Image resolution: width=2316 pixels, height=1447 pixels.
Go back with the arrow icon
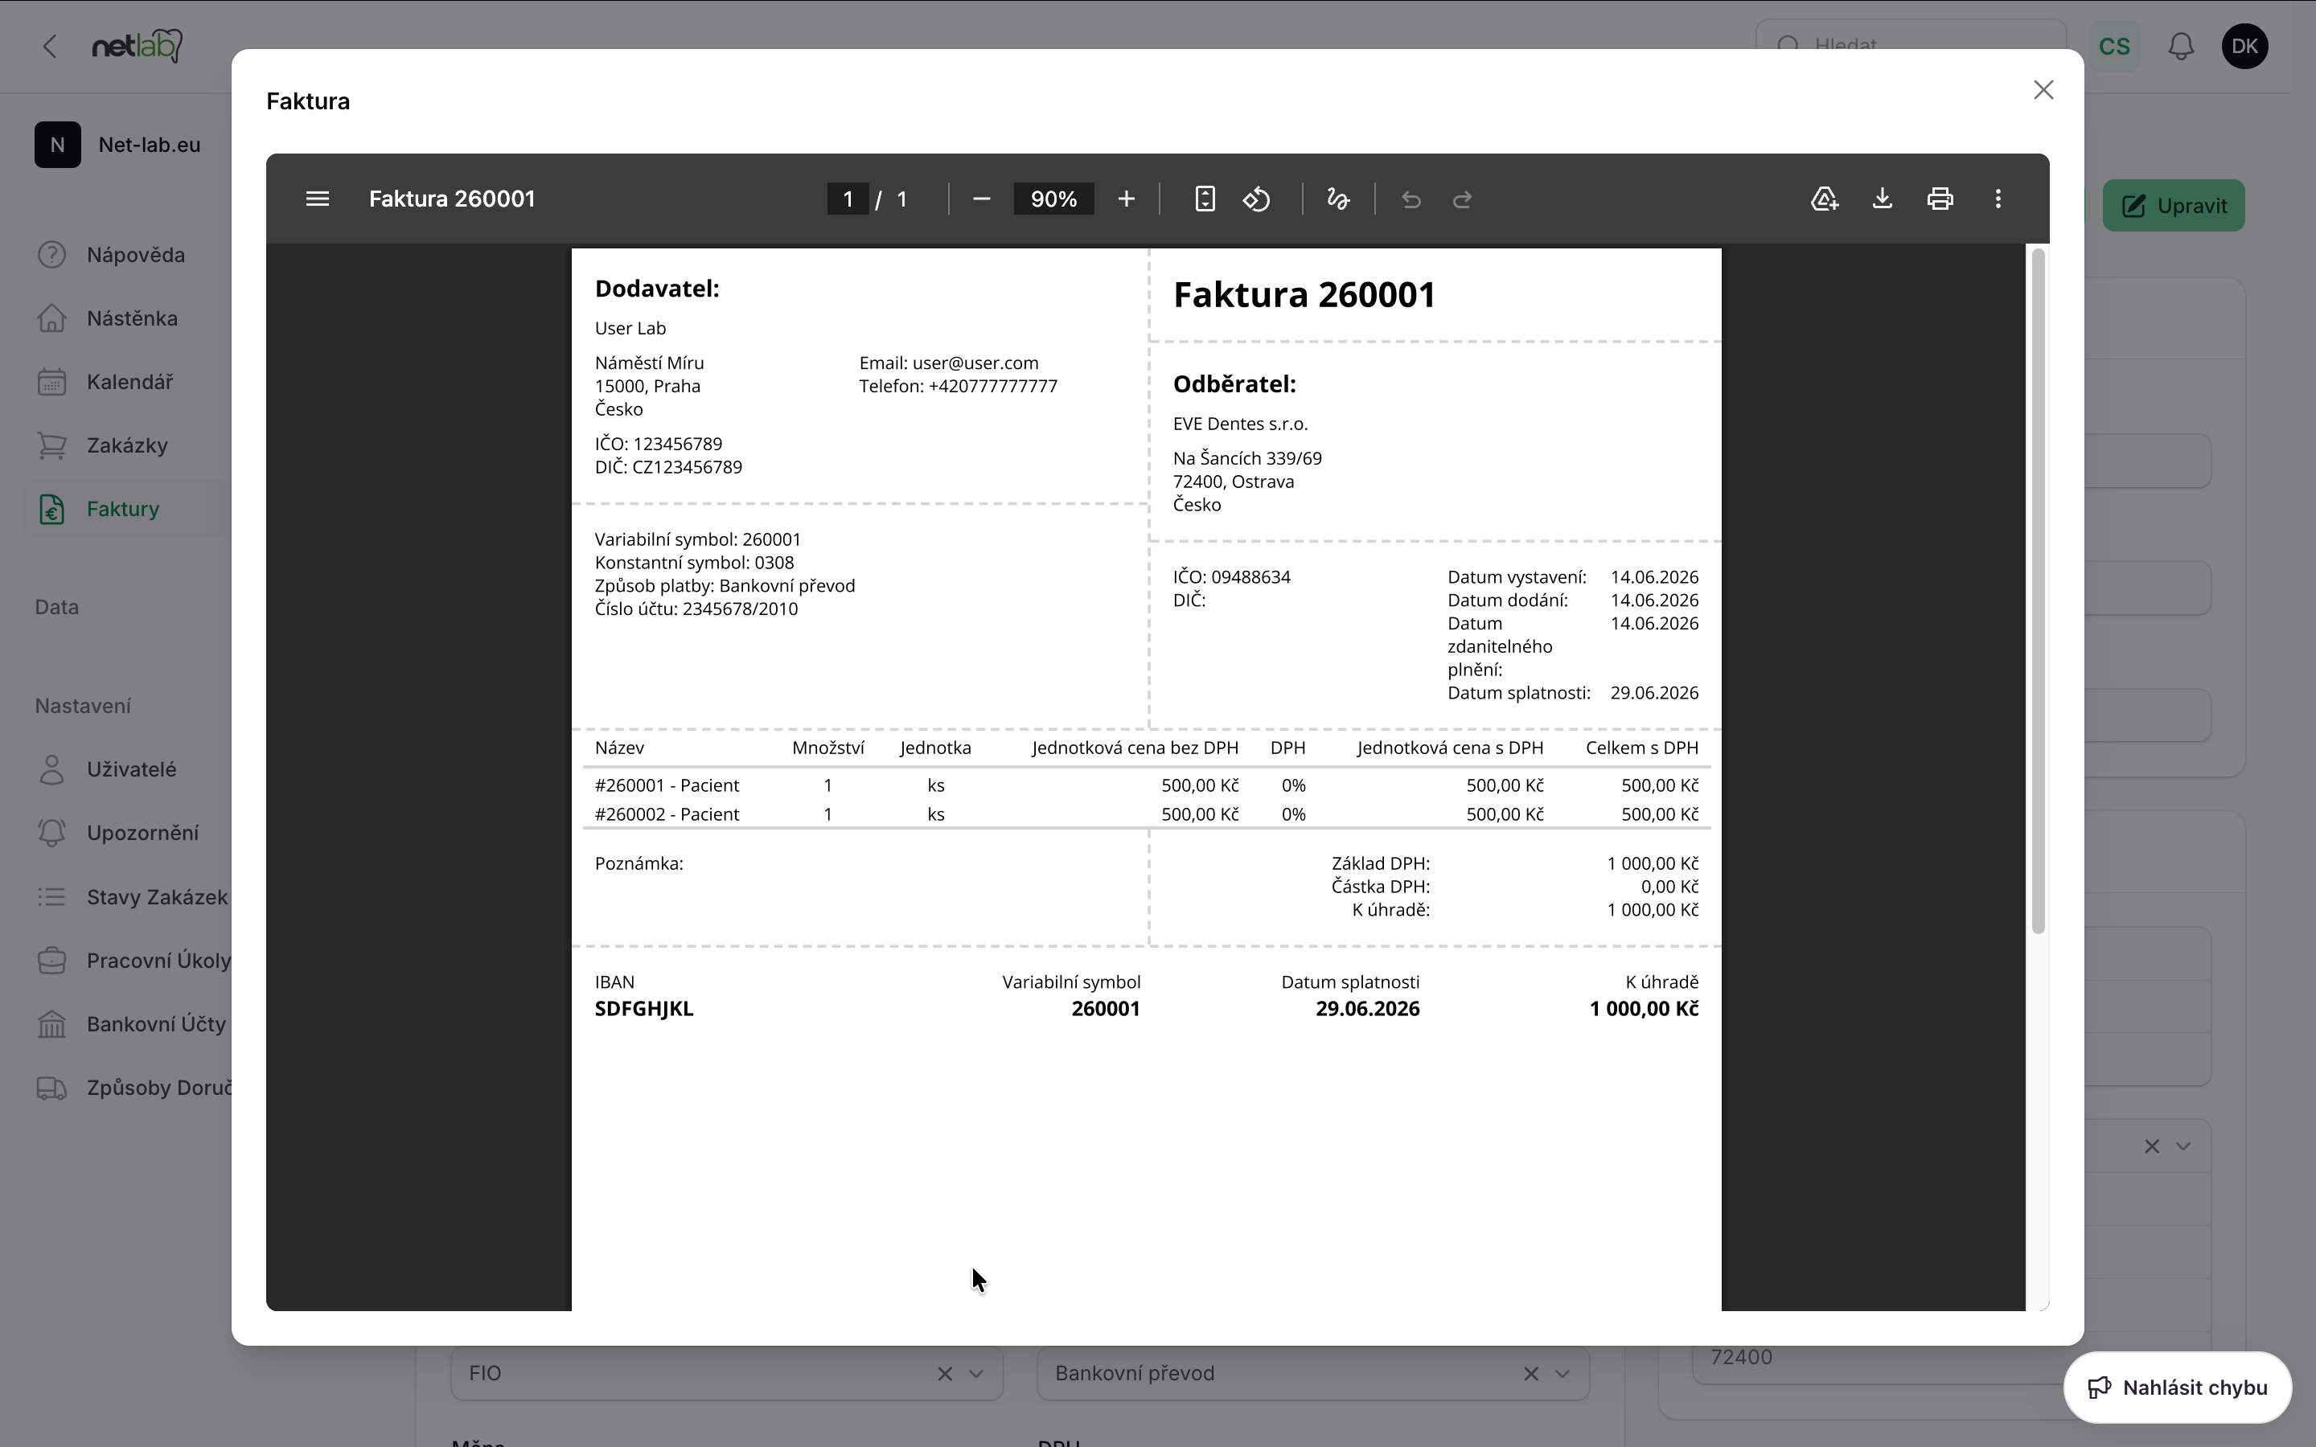51,46
